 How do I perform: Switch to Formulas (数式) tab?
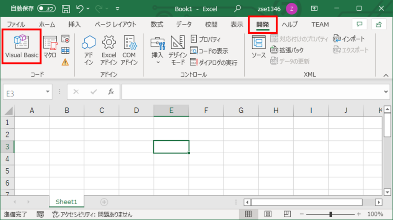(x=157, y=25)
